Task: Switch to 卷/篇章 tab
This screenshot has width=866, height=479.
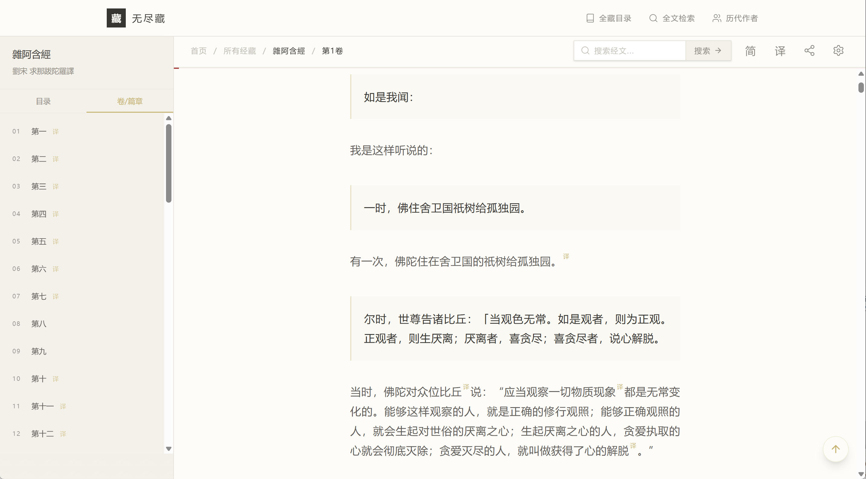Action: coord(130,101)
